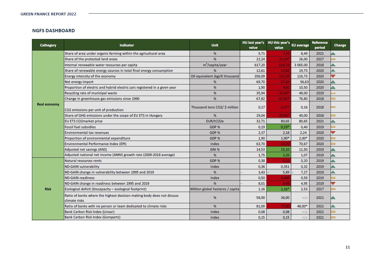382x270 pixels.
Task: Click yellow dash for greenhouse gas emissions since 1990
Action: pos(333,99)
